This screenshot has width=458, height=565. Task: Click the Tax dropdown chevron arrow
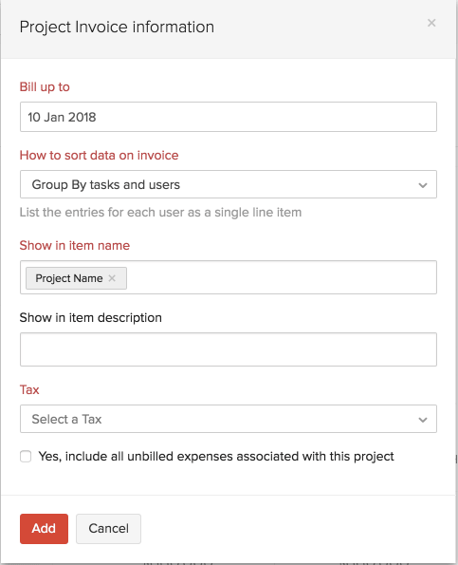click(423, 420)
